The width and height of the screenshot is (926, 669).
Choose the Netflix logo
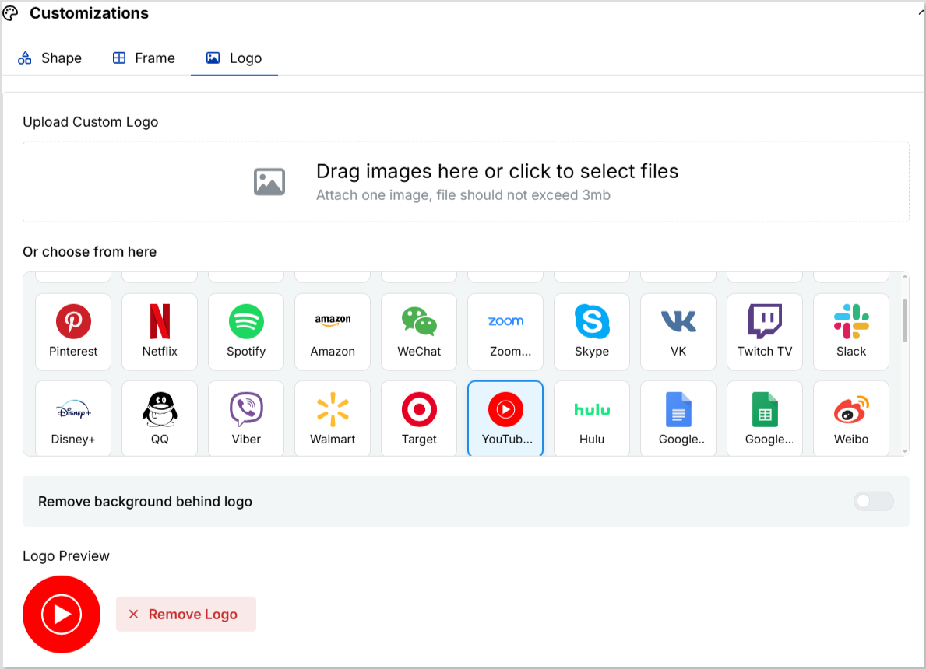[x=160, y=331]
